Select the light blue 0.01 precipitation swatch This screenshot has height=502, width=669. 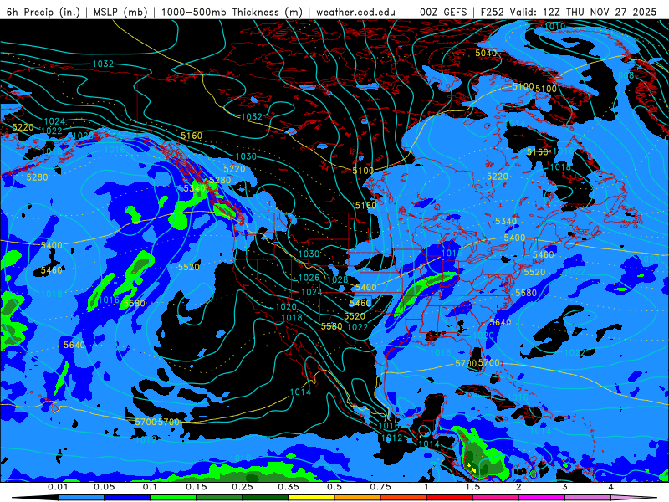click(81, 498)
